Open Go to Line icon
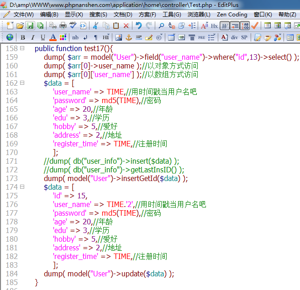Image resolution: width=300 pixels, height=290 pixels. (x=192, y=26)
